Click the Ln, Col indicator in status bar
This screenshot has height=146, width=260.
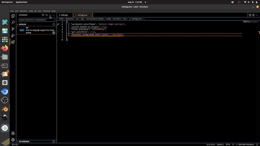coord(210,144)
